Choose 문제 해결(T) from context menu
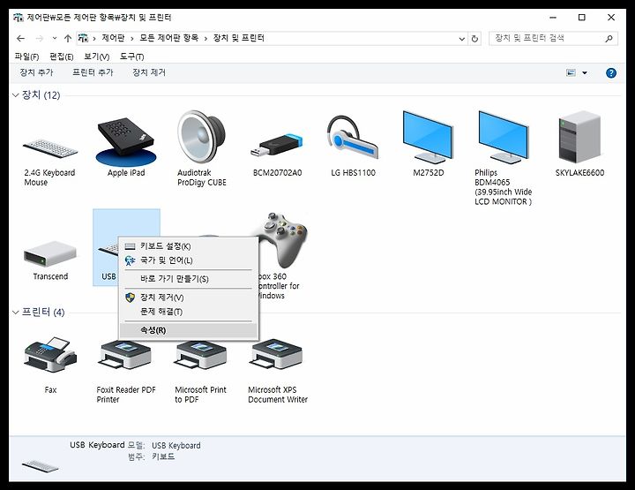 click(x=189, y=312)
